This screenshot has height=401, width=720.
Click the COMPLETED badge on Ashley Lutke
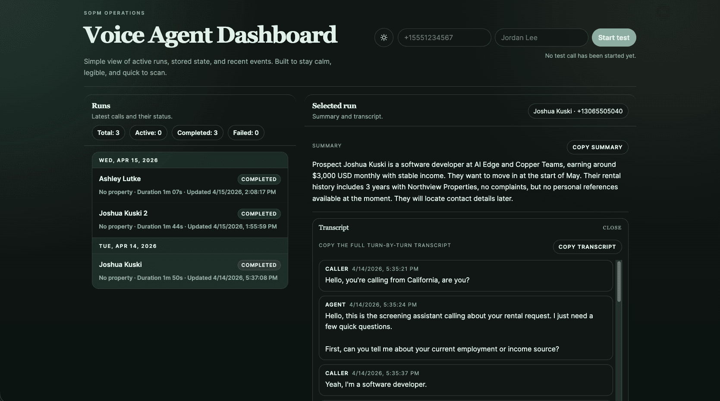(259, 179)
